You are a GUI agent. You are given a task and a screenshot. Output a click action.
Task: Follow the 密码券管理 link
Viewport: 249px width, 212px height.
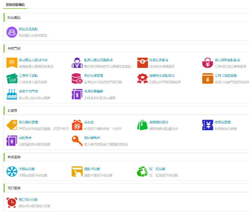tap(92, 138)
